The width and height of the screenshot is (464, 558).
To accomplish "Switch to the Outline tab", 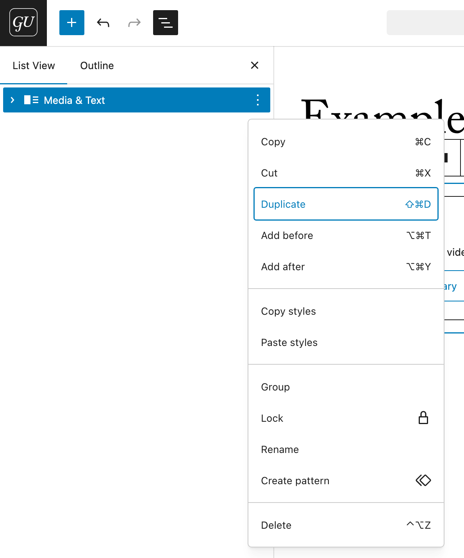I will [97, 66].
